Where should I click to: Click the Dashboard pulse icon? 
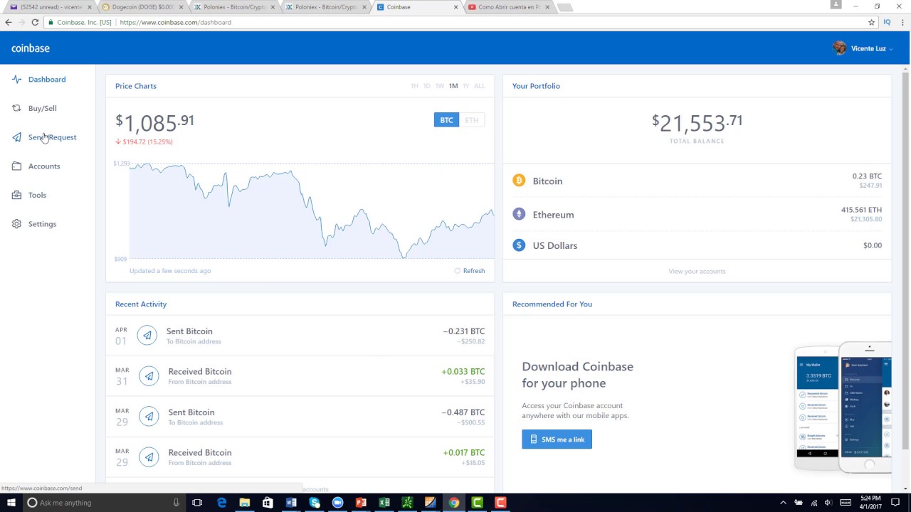click(x=16, y=79)
